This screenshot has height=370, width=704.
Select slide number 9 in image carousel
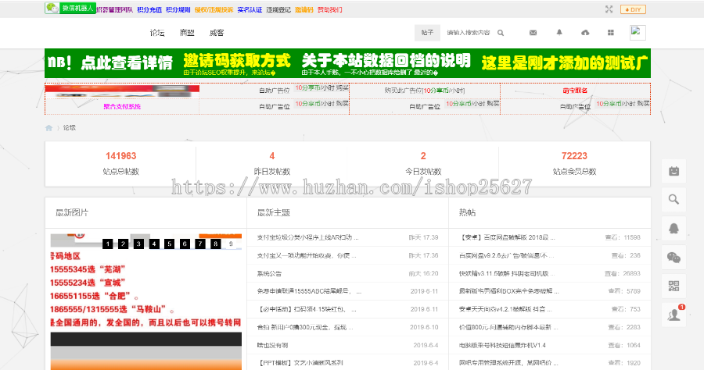(231, 244)
